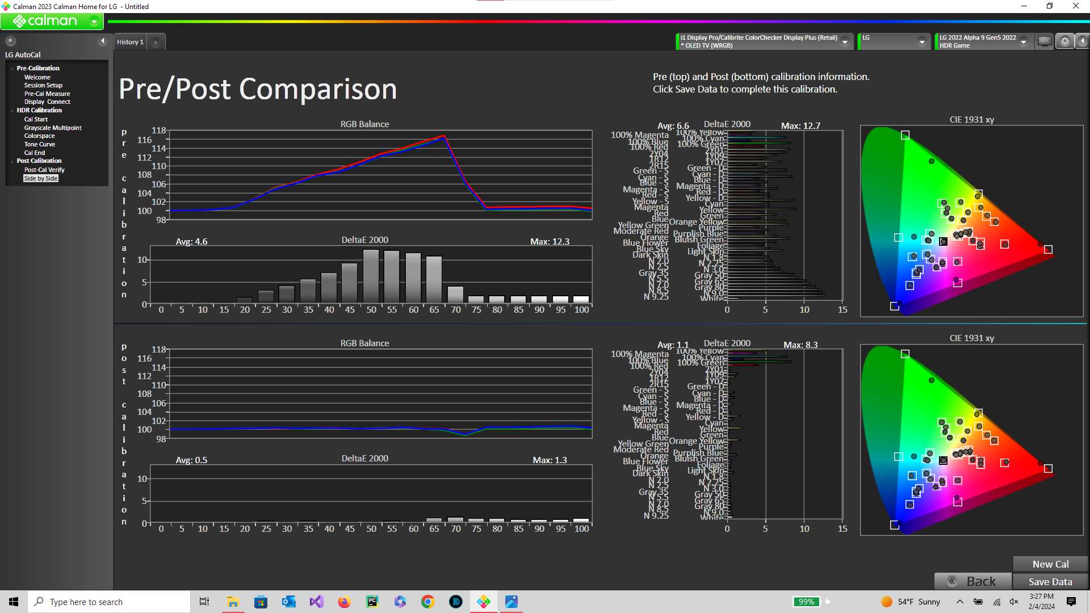
Task: Open the LG 2022 Alpha 9 display dropdown
Action: click(x=1024, y=41)
